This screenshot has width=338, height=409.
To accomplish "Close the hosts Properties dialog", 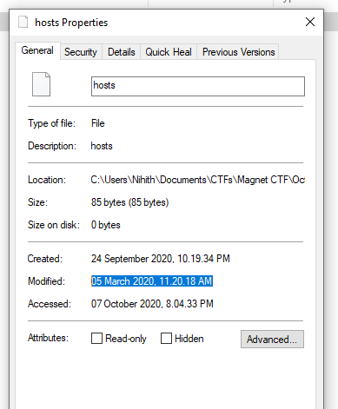I will pos(310,22).
